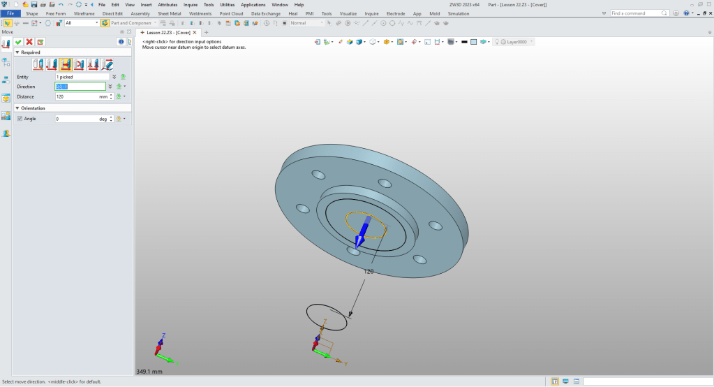
Task: Add a new document tab with plus
Action: click(206, 32)
